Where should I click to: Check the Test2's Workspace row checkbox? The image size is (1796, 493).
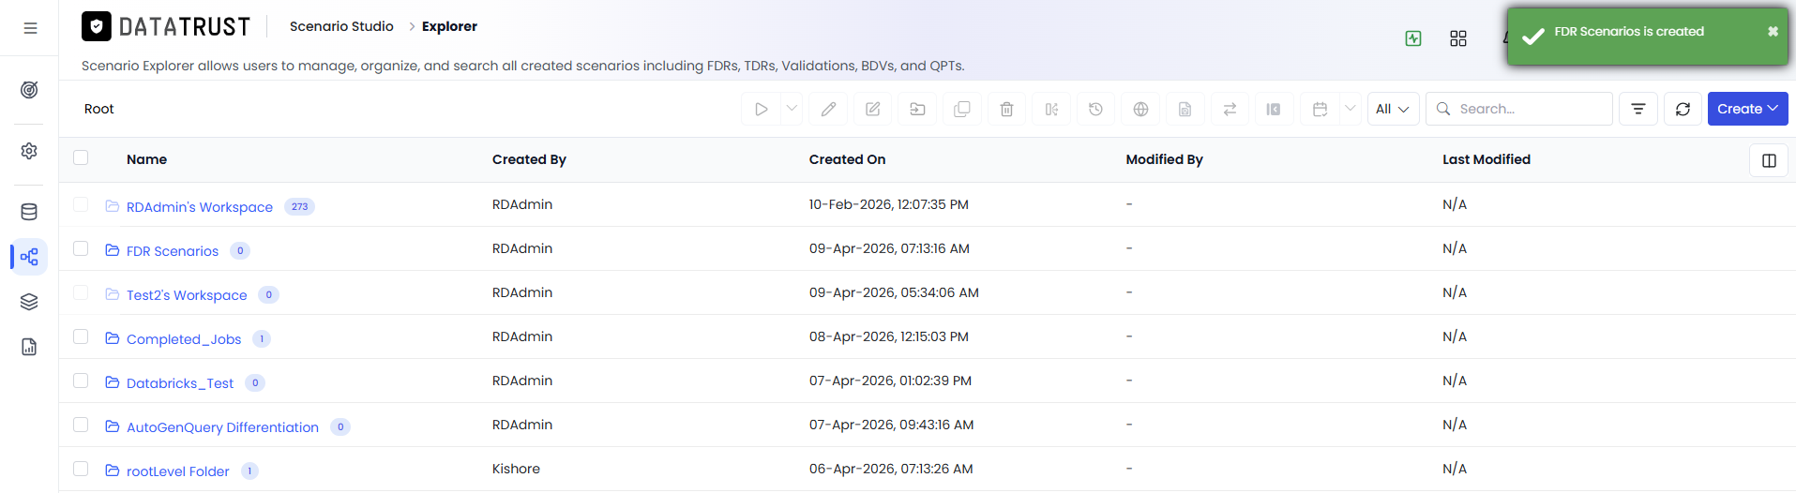81,292
